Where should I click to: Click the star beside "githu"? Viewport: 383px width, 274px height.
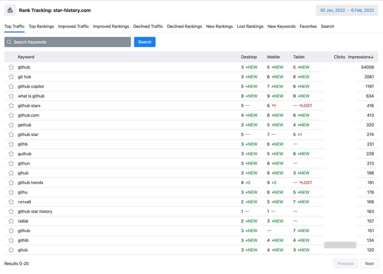(11, 192)
